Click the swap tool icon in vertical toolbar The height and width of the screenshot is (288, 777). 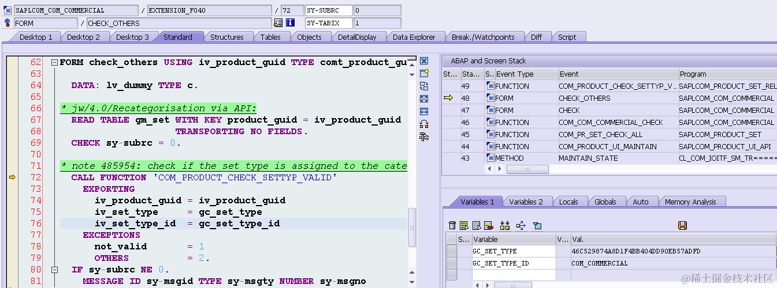click(424, 86)
